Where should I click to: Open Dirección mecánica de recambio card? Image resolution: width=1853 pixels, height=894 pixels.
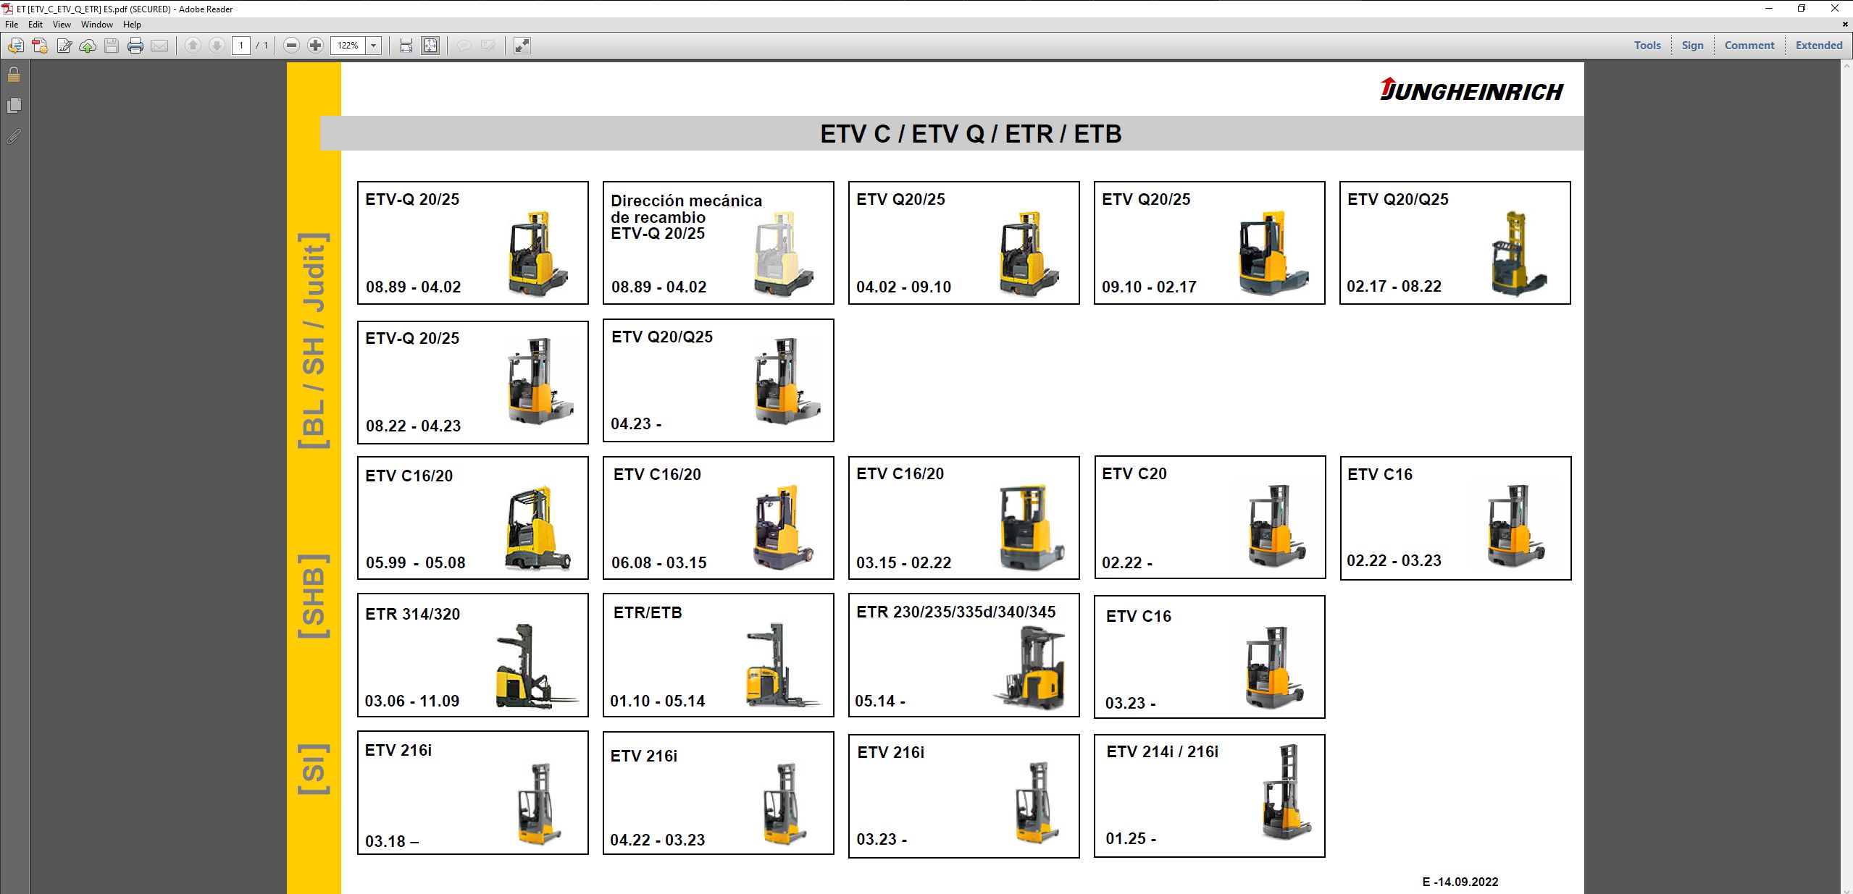[719, 243]
